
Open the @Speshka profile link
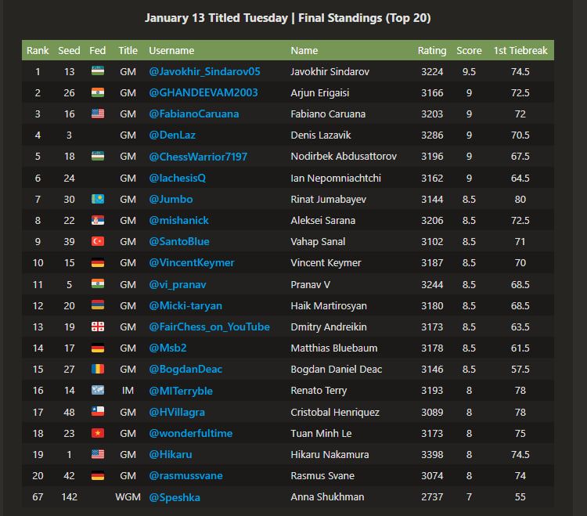coord(175,496)
